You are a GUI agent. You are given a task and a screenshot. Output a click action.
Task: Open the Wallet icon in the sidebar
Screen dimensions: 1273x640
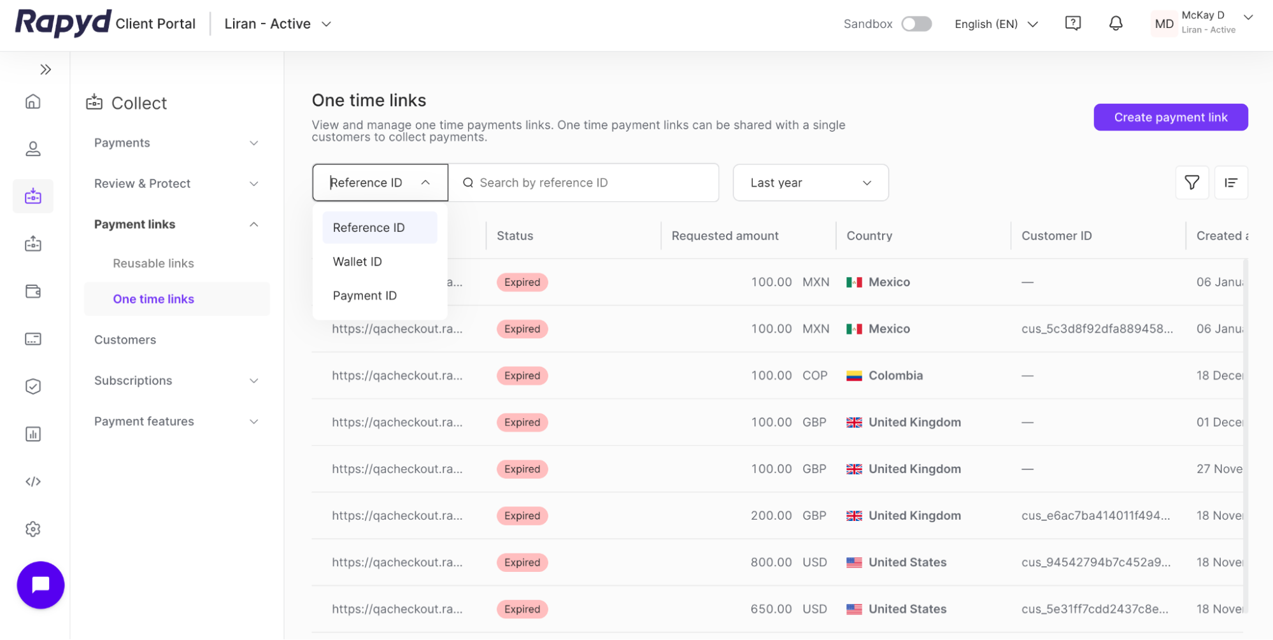click(32, 291)
